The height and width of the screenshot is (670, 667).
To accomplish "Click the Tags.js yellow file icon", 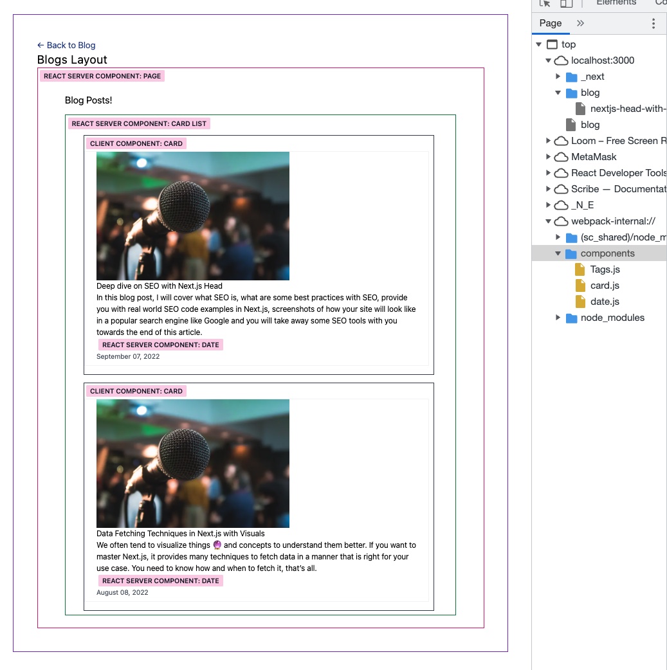I will 580,269.
